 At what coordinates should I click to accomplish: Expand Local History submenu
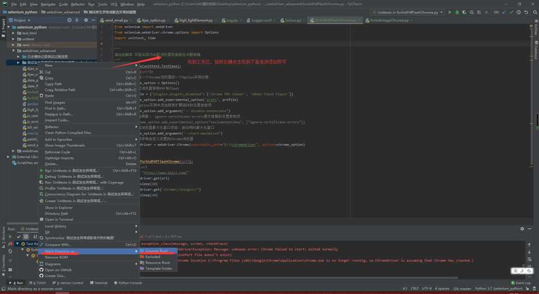click(x=89, y=226)
